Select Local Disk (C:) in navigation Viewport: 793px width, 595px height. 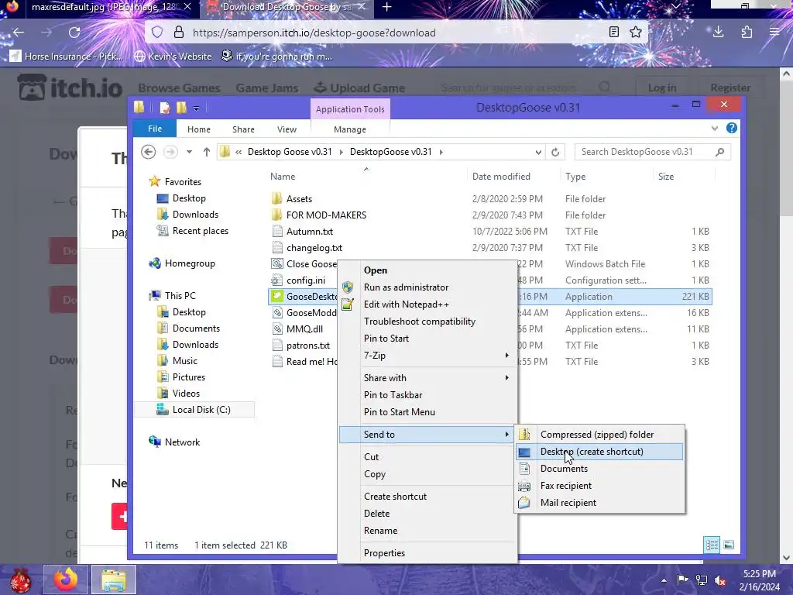pos(194,410)
